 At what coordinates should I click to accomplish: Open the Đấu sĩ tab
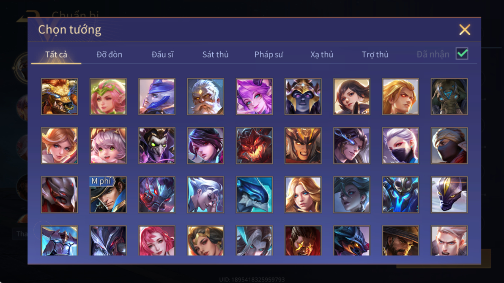pos(163,54)
